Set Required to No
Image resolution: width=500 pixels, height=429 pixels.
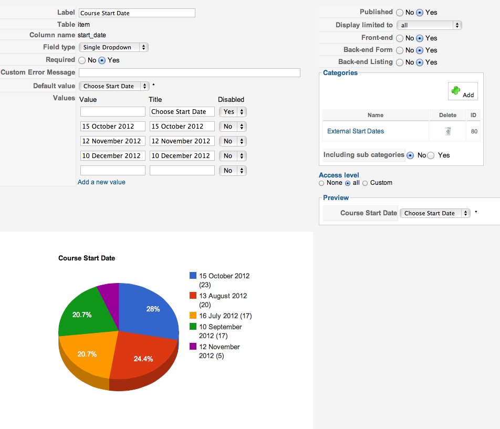pos(82,60)
